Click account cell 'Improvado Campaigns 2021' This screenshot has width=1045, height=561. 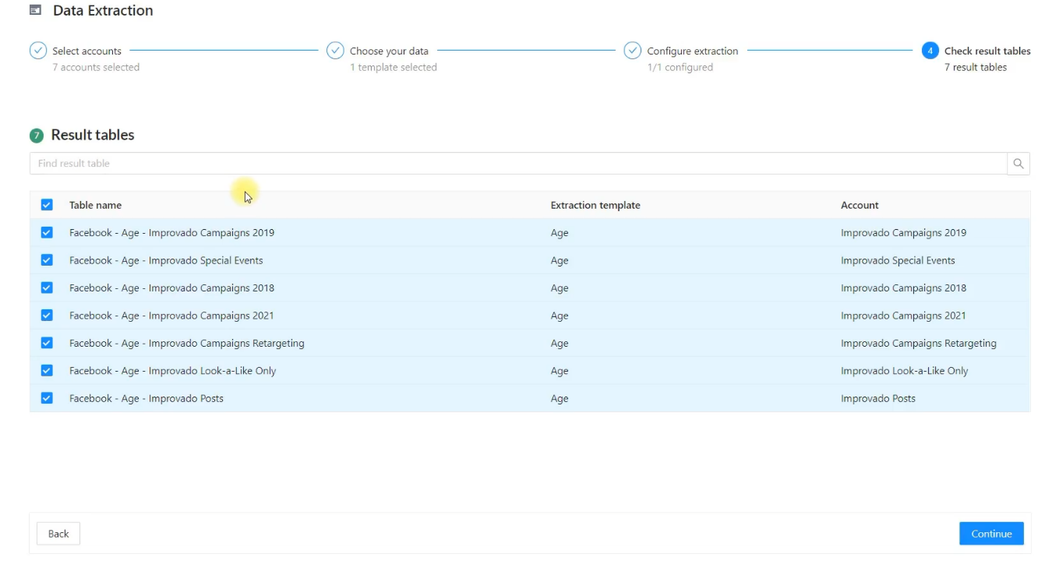(x=903, y=316)
